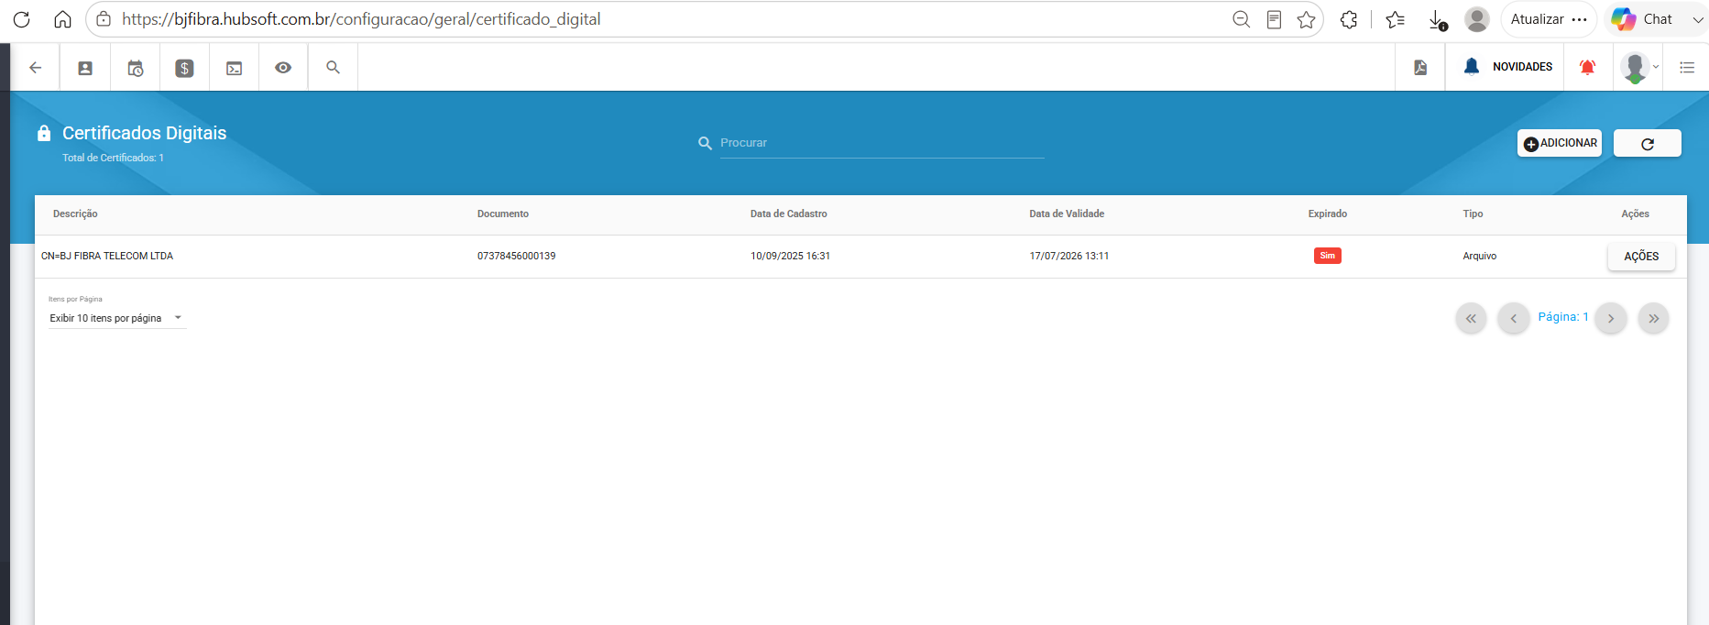
Task: Open the financial dollar icon
Action: pyautogui.click(x=184, y=68)
